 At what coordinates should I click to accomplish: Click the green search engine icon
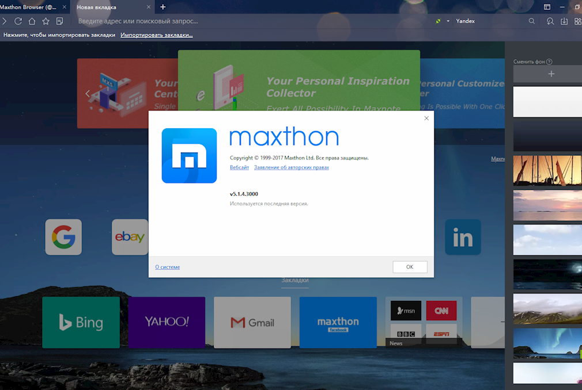coord(439,21)
